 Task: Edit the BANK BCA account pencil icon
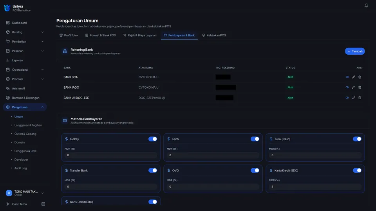pyautogui.click(x=353, y=77)
